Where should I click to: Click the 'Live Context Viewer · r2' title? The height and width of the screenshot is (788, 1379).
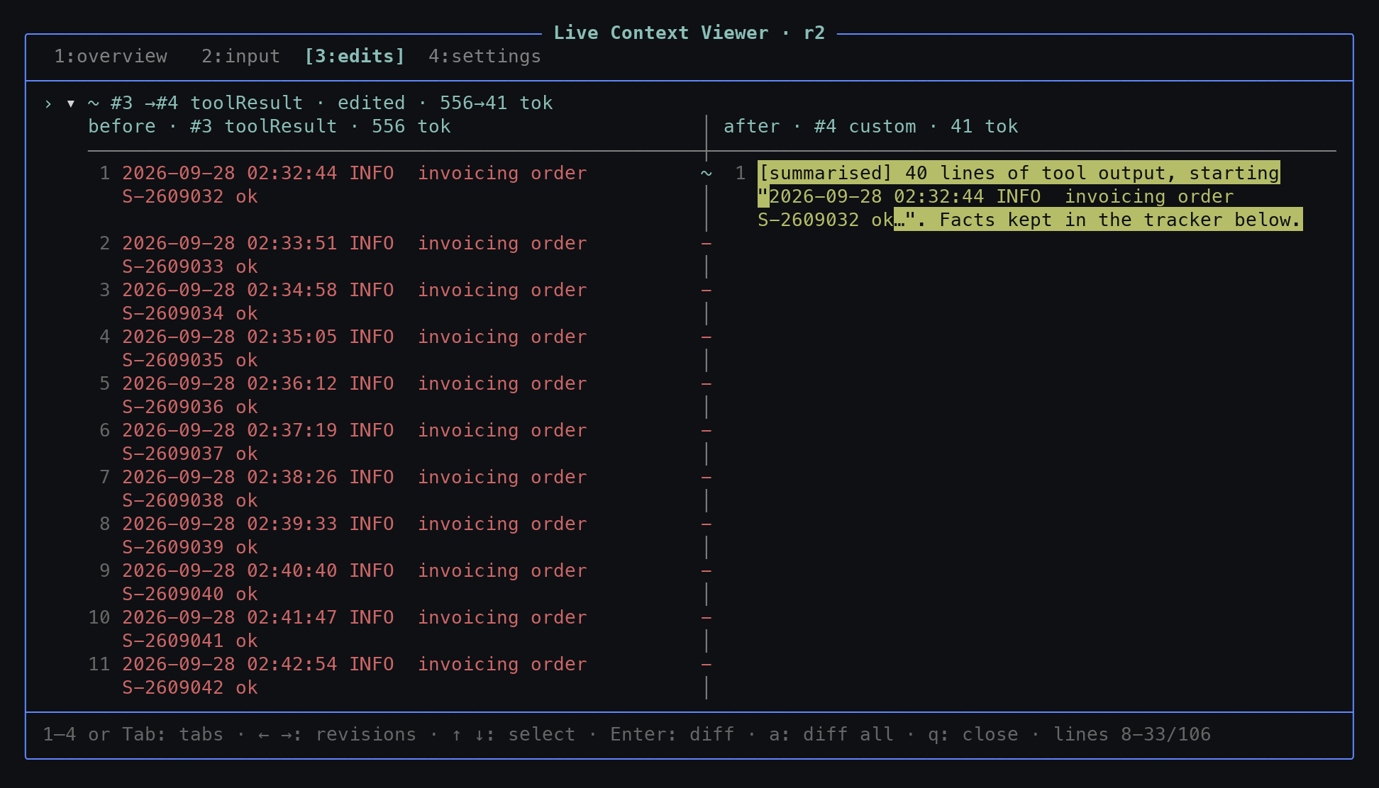[x=689, y=33]
